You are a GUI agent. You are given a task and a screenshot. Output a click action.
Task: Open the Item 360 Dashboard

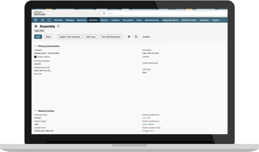(111, 37)
